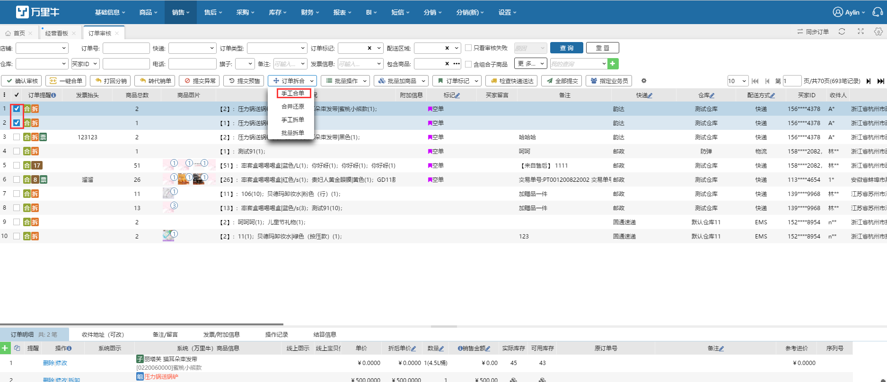
Task: Click the green plus save-query icon
Action: 613,63
